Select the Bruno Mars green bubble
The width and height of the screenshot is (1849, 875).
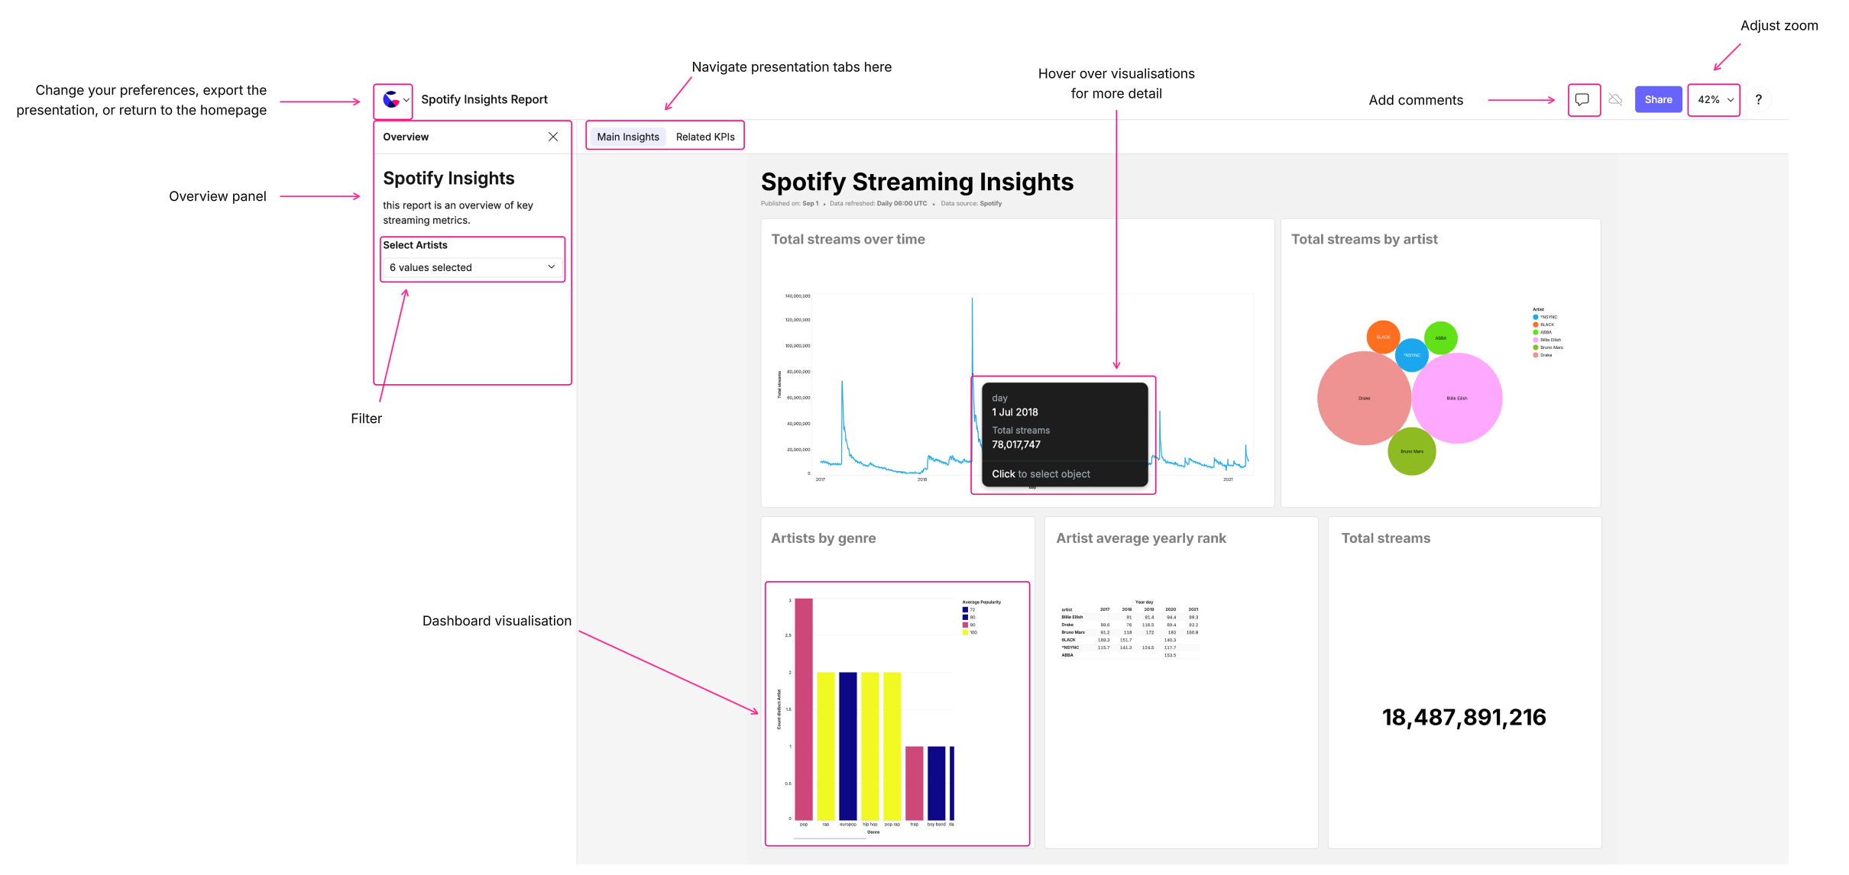[x=1411, y=452]
